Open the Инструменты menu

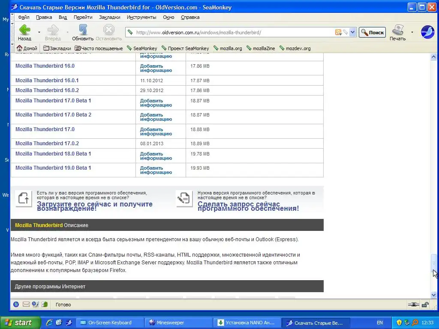coord(141,17)
